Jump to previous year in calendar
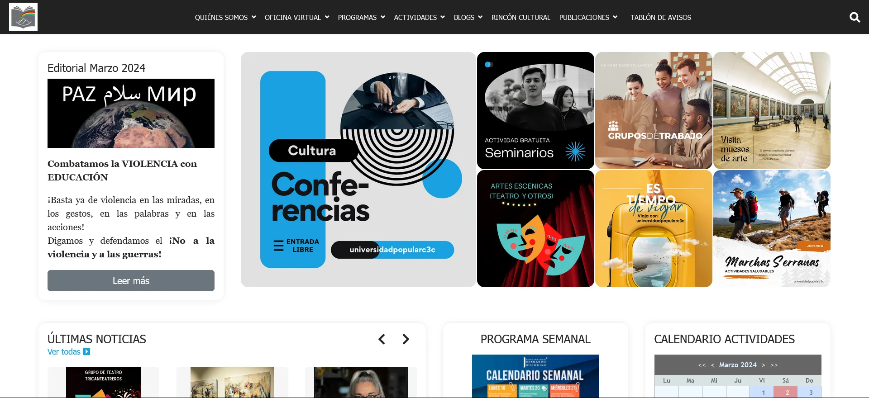 [702, 365]
